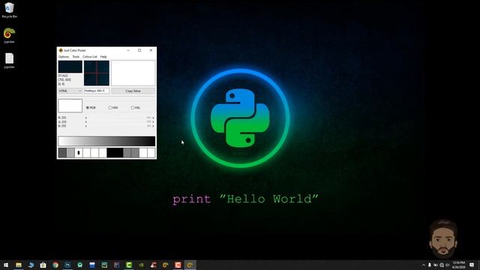Click the B slider right increase arrow
Viewport: 480px width, 270px height.
[153, 126]
